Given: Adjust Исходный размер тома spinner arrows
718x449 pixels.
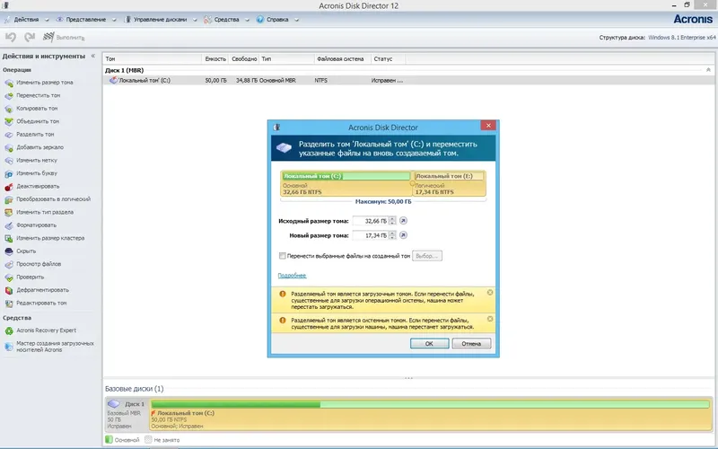Looking at the screenshot, I should 392,221.
